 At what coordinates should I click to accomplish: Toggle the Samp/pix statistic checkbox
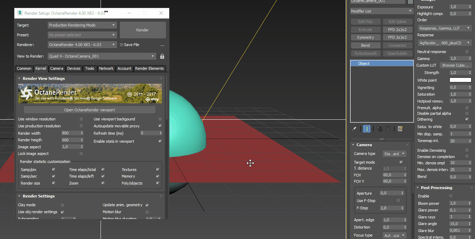(x=54, y=169)
